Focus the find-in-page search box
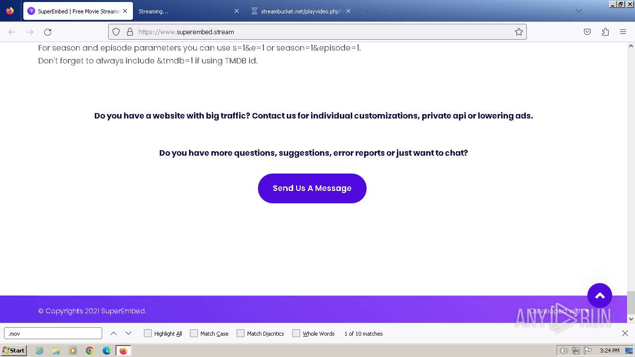Image resolution: width=635 pixels, height=357 pixels. click(53, 334)
